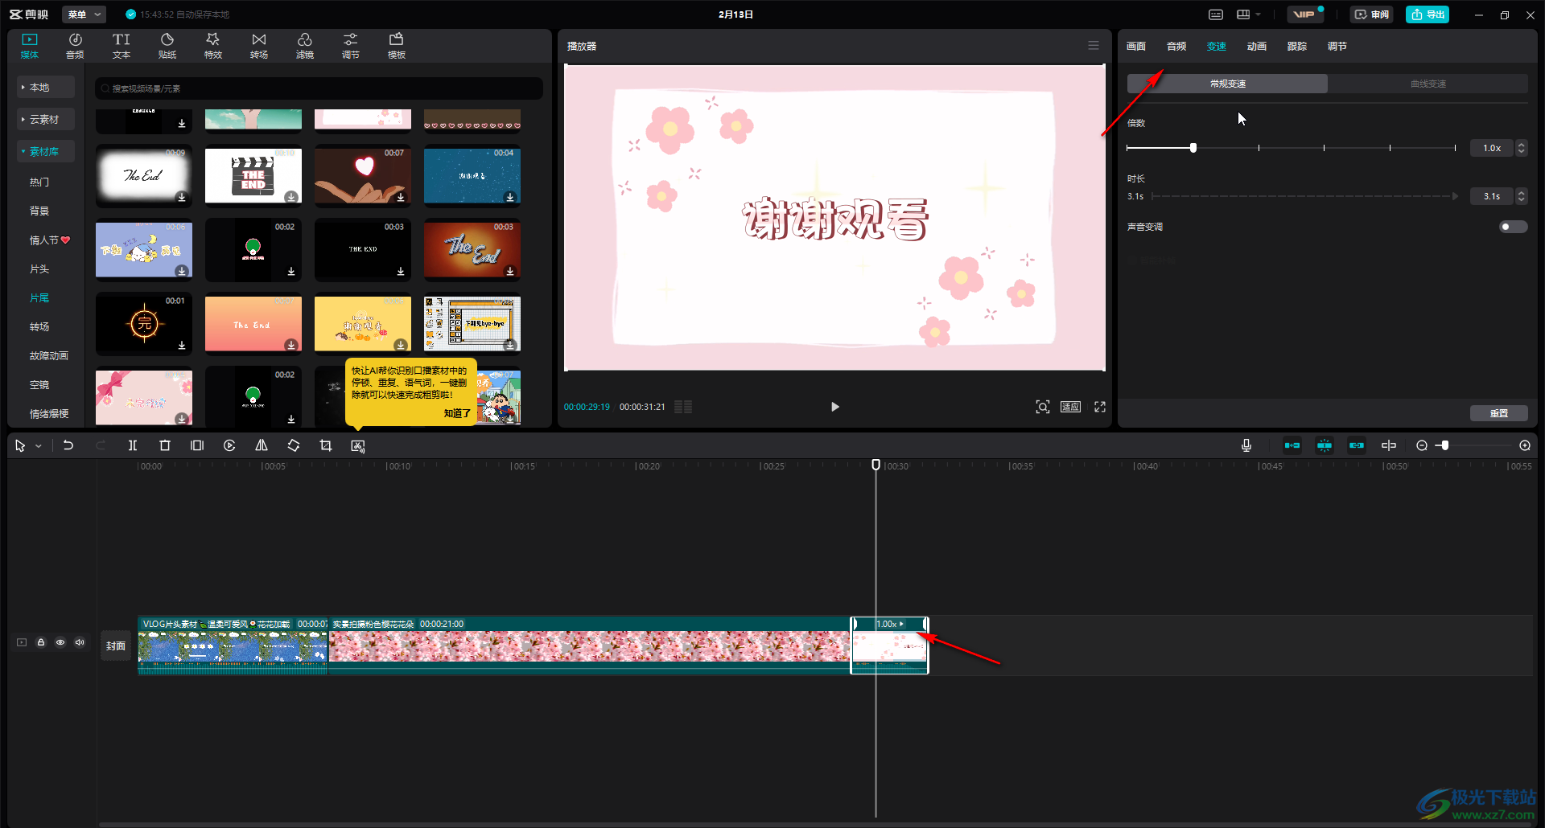Switch to the 动画 properties tab
The height and width of the screenshot is (828, 1545).
1257,47
